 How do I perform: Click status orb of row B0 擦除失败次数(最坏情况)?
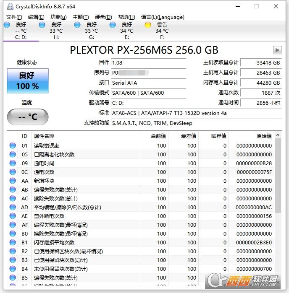(x=13, y=233)
